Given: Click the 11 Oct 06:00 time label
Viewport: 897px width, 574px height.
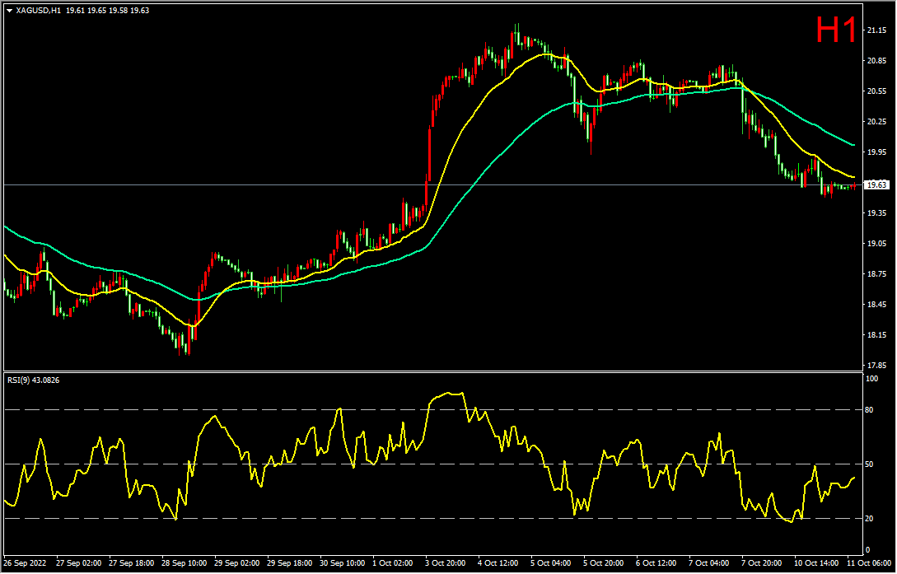Looking at the screenshot, I should coord(868,563).
